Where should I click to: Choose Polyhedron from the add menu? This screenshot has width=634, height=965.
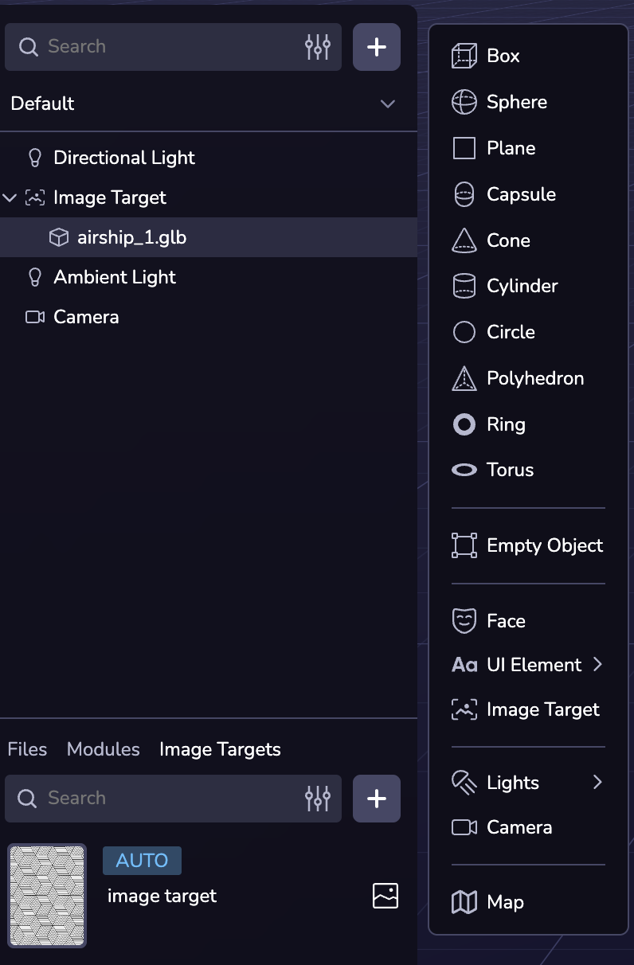coord(534,378)
